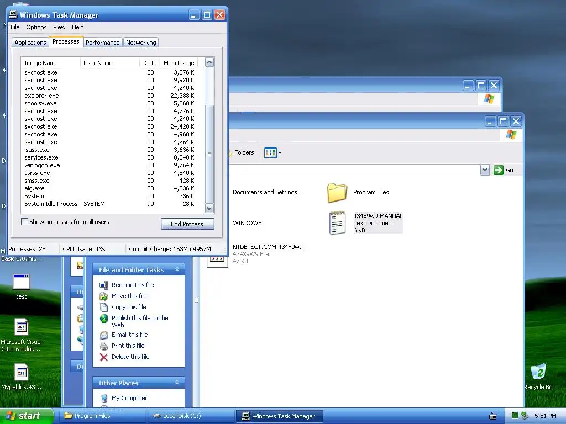
Task: Click the red X Delete this file icon
Action: (104, 357)
